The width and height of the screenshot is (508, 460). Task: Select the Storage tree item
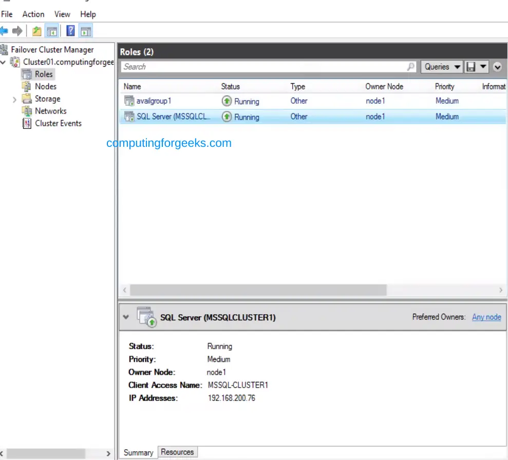pyautogui.click(x=48, y=99)
